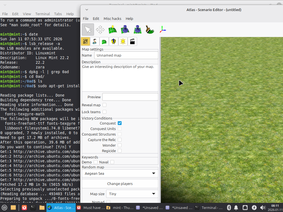Screen dimensions: 283x212
Task: Enable the Reveal map checkbox
Action: coord(104,105)
